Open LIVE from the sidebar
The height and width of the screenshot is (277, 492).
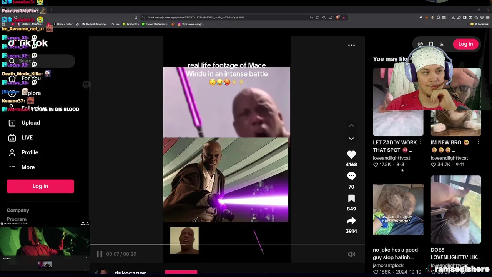[27, 137]
